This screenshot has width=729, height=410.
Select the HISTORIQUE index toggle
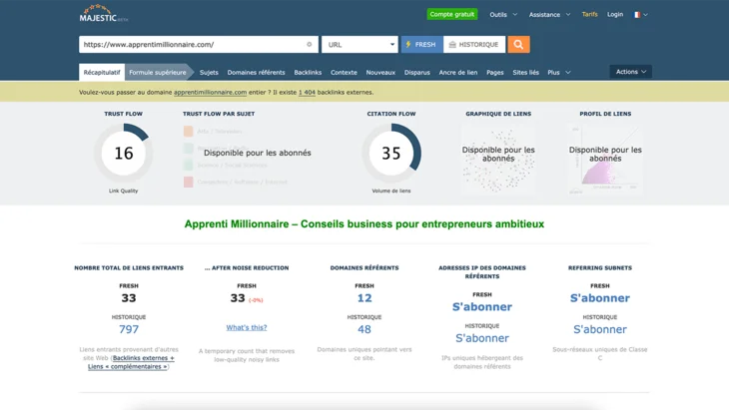point(474,45)
